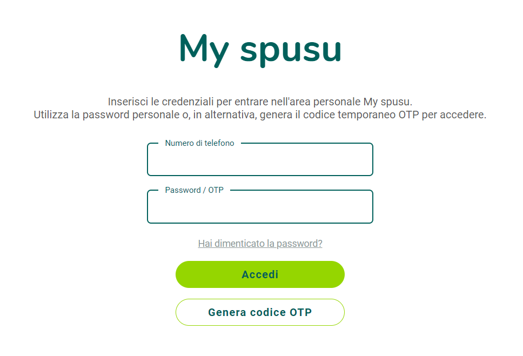Click the 'Accedi' text inside the green button
The image size is (523, 356).
click(x=260, y=274)
